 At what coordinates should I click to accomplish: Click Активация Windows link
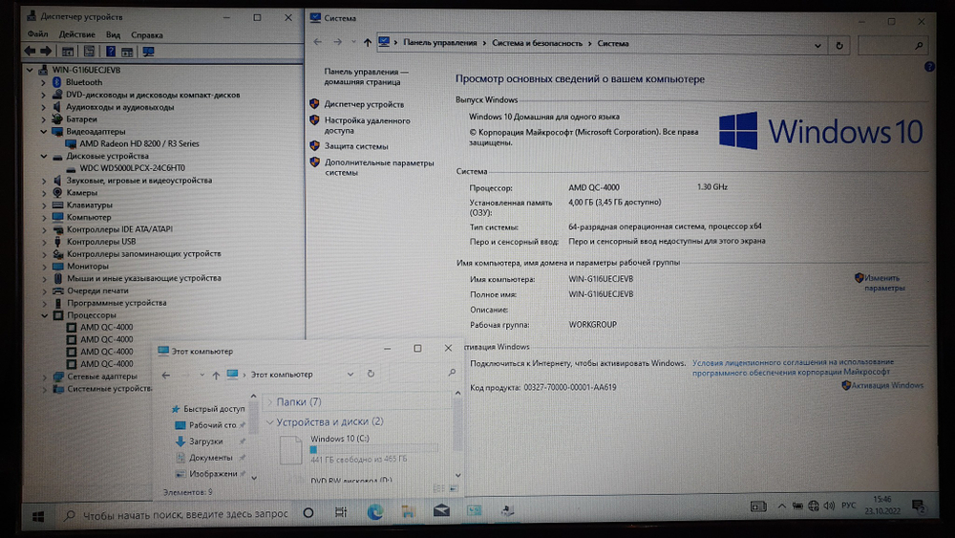[886, 386]
